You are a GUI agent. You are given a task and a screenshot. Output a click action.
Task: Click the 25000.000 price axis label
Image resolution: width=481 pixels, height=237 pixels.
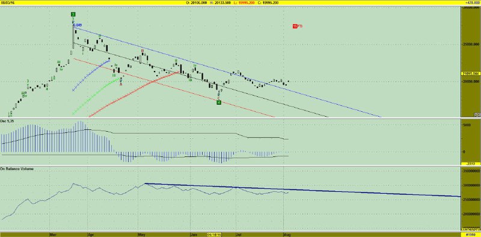tap(471, 44)
